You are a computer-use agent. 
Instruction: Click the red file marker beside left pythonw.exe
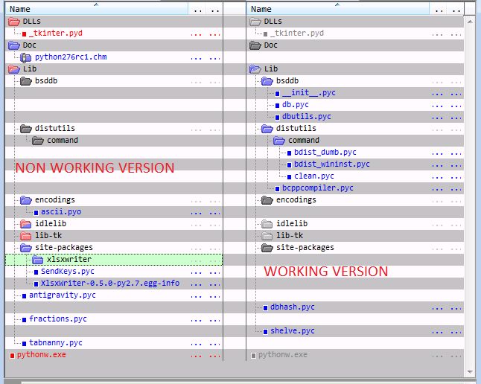[x=12, y=356]
